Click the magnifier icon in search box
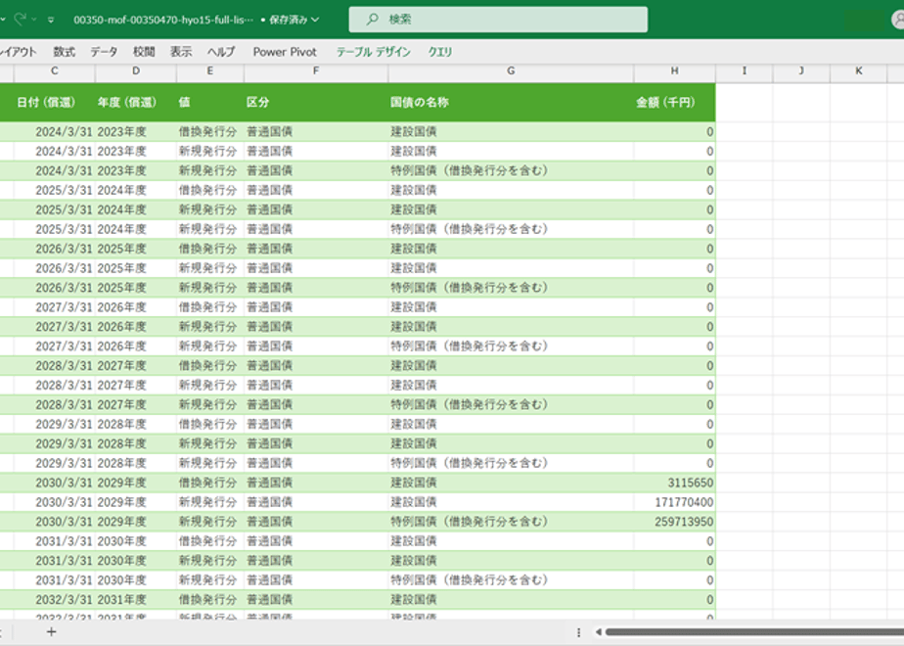This screenshot has width=904, height=646. pyautogui.click(x=373, y=19)
